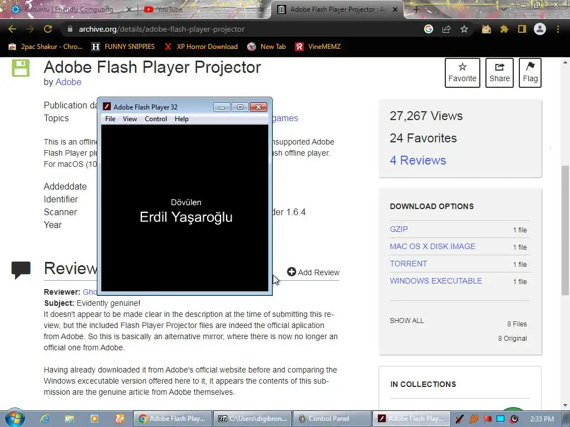Open the View menu in Flash Player
The width and height of the screenshot is (570, 427).
130,119
